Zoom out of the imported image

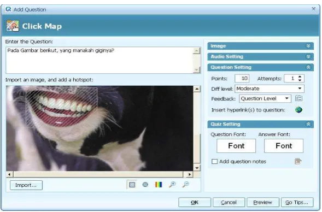[186, 184]
